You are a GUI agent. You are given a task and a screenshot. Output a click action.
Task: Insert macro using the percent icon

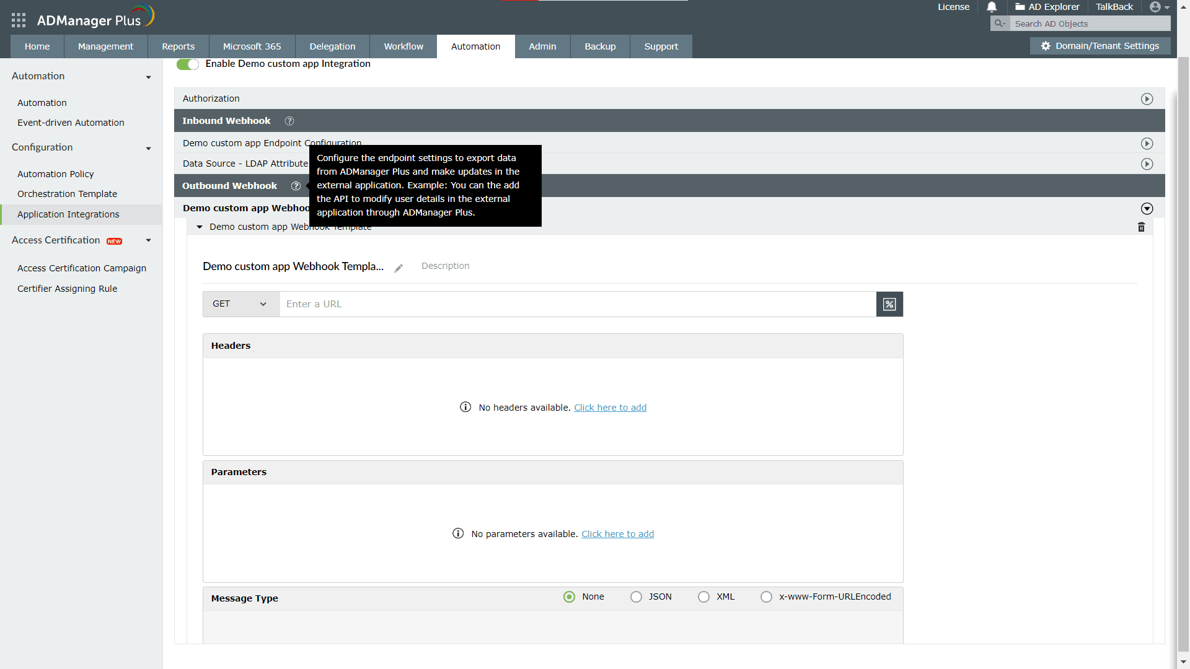tap(889, 304)
